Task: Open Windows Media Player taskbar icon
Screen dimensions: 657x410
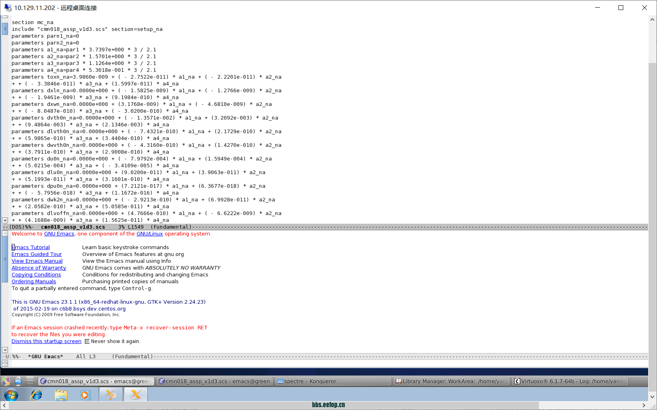Action: (85, 395)
